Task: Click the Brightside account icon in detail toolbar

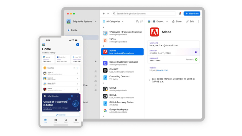Action: pyautogui.click(x=149, y=21)
